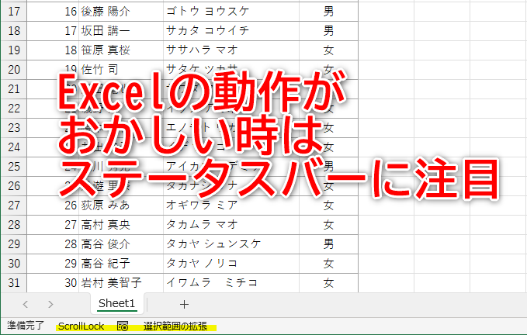Click the ScrollLock indicator in status bar
527x335 pixels.
coord(81,326)
